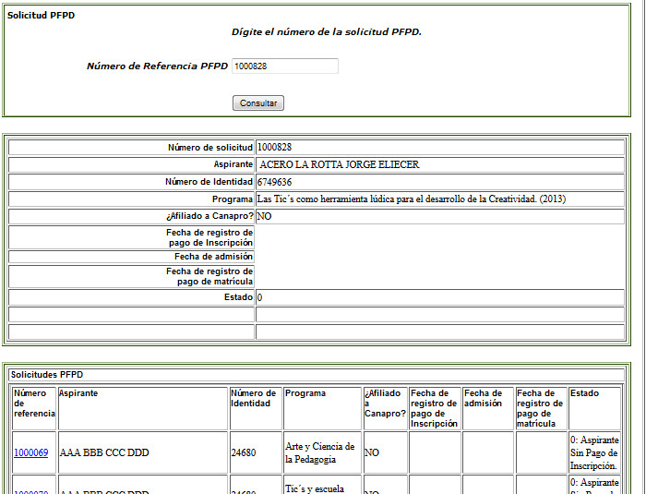The height and width of the screenshot is (494, 646).
Task: Select 'Dígite el número de la solicitud PFPD.' text
Action: (327, 31)
